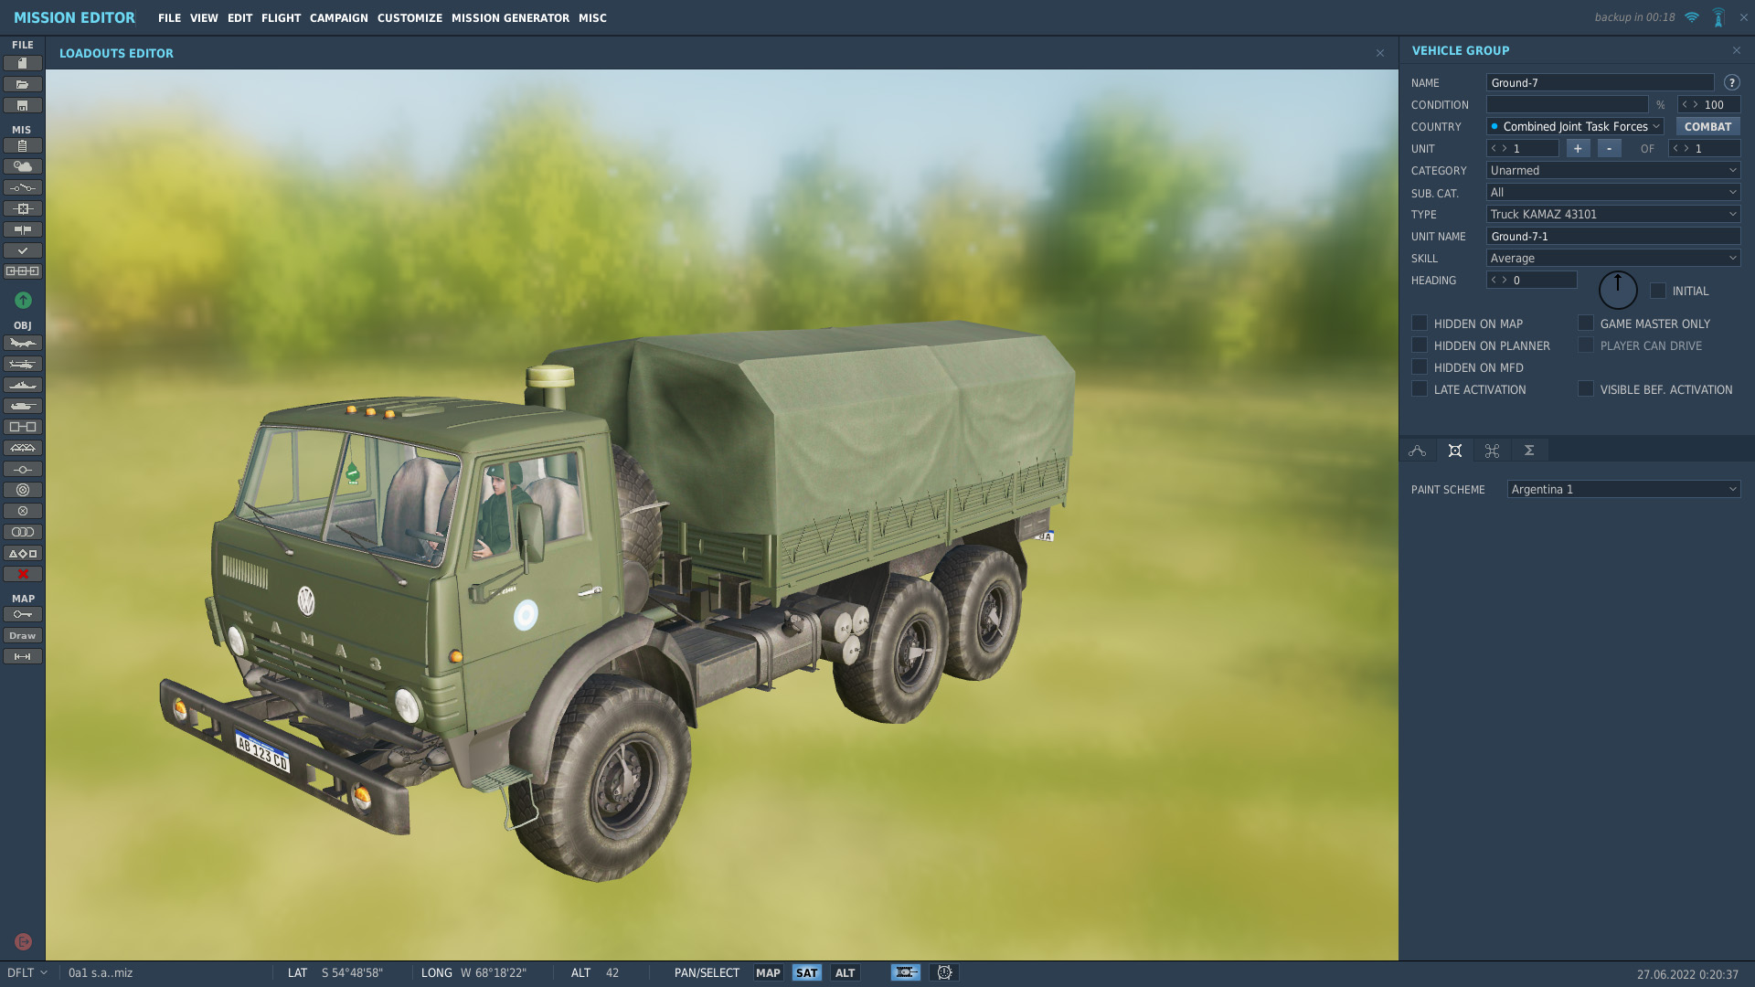
Task: Select the ship group placement tool
Action: (x=23, y=385)
